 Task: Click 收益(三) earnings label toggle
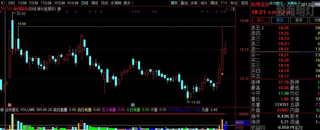point(258,128)
